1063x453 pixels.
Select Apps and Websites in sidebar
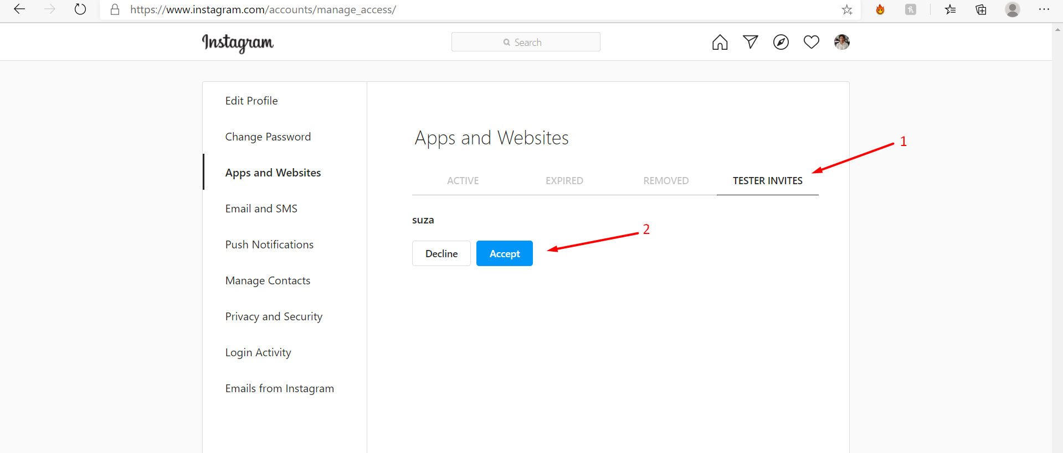click(x=273, y=173)
